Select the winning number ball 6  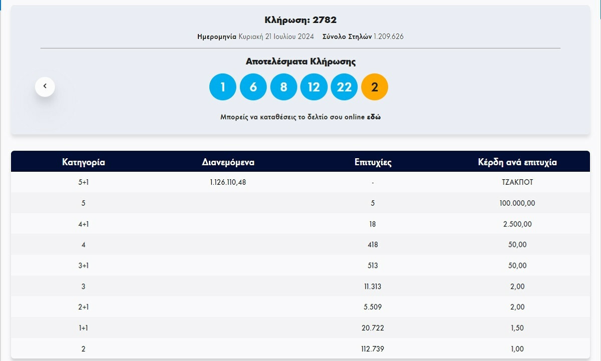click(x=253, y=87)
